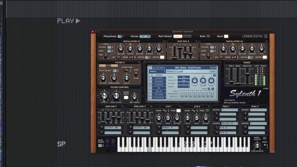Click the arpeggiator Time knob
Image resolution: width=297 pixels, height=167 pixels.
194,80
